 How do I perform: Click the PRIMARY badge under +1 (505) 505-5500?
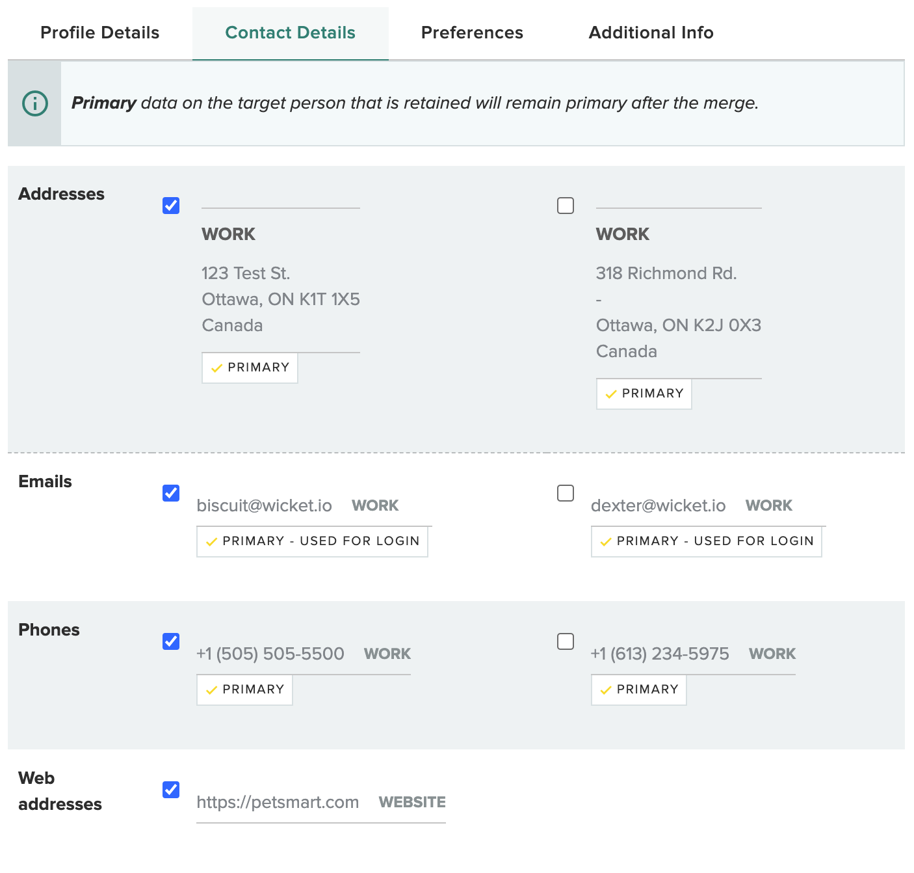pos(244,690)
